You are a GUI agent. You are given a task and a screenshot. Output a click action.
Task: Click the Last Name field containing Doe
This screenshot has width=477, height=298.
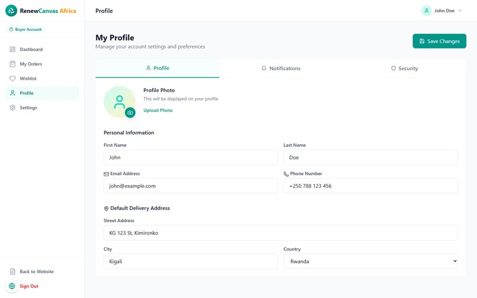tap(370, 157)
